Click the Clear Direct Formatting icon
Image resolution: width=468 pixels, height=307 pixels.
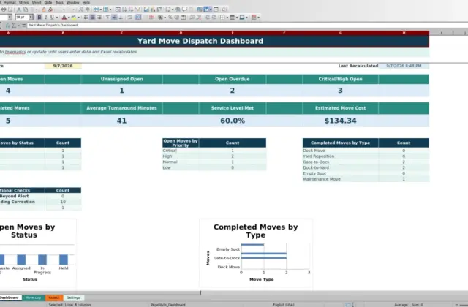pos(50,10)
